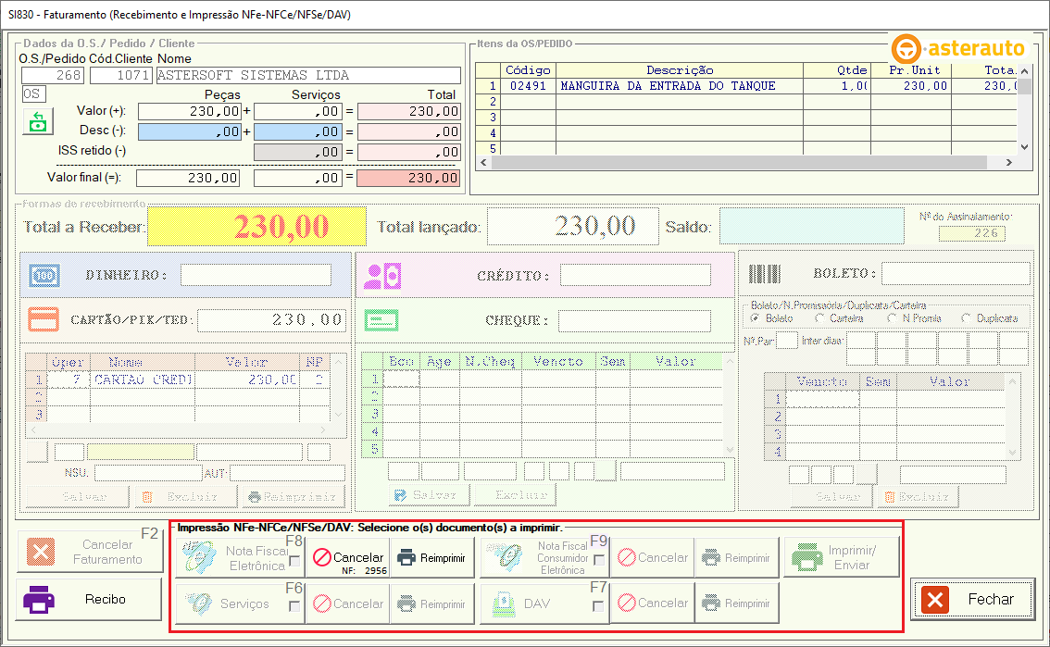
Task: Click Excluir in the boleto section
Action: 917,496
